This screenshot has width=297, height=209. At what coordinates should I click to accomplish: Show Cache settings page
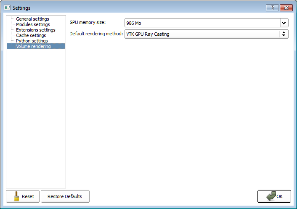[31, 35]
